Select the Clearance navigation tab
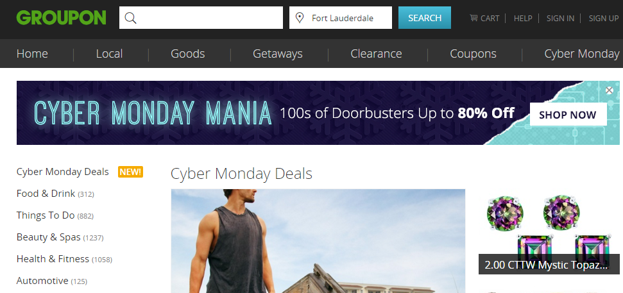The height and width of the screenshot is (293, 623). (x=376, y=54)
